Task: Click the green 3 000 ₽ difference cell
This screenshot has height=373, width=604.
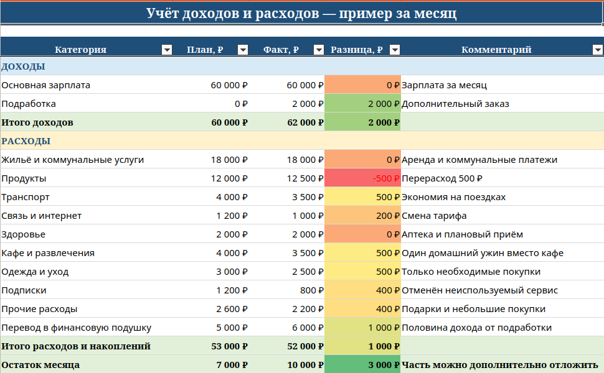Action: (362, 364)
